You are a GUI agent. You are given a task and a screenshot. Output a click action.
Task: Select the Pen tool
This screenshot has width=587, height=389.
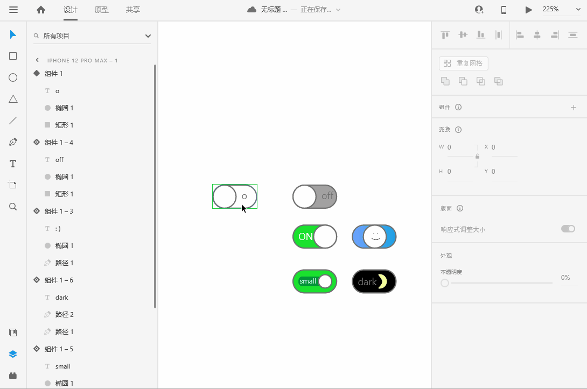(13, 142)
